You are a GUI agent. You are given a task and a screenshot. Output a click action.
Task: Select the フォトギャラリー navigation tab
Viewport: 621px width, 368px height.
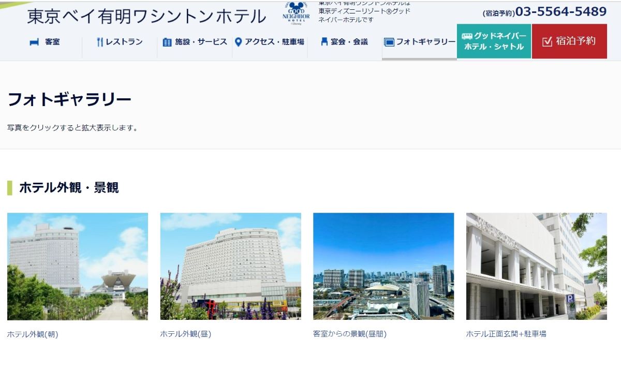point(425,42)
